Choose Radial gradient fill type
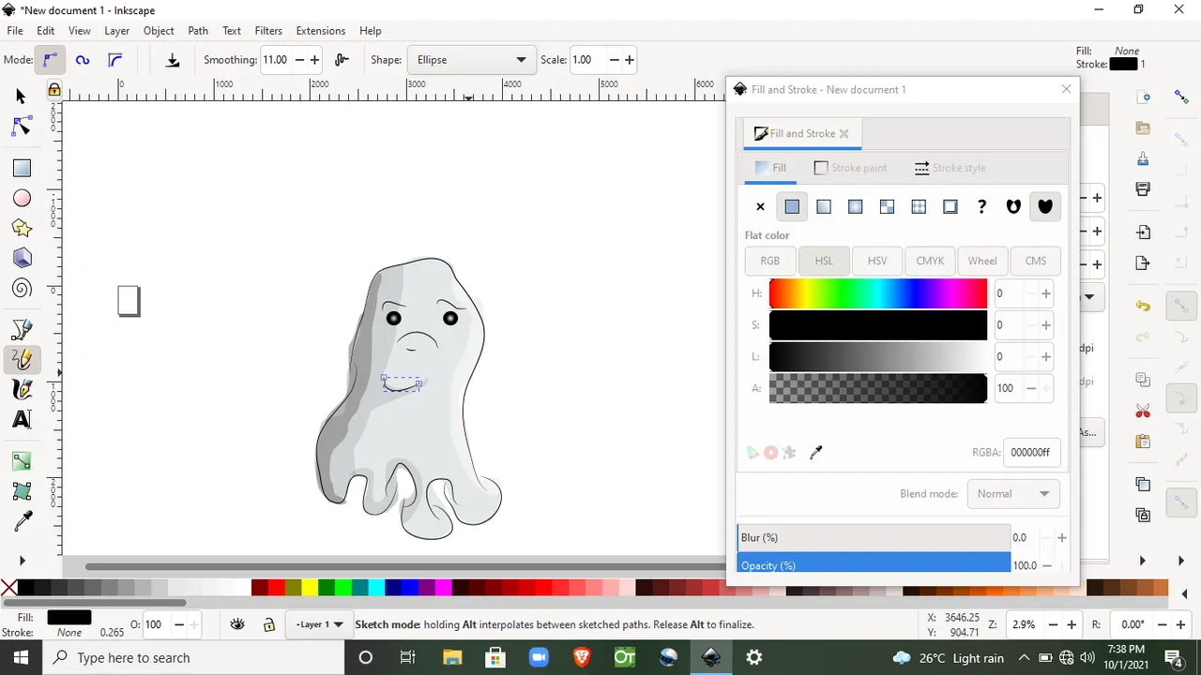 pos(855,206)
